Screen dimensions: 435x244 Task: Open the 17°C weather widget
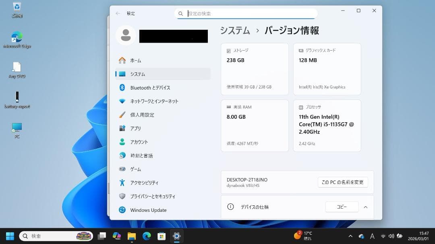click(303, 236)
